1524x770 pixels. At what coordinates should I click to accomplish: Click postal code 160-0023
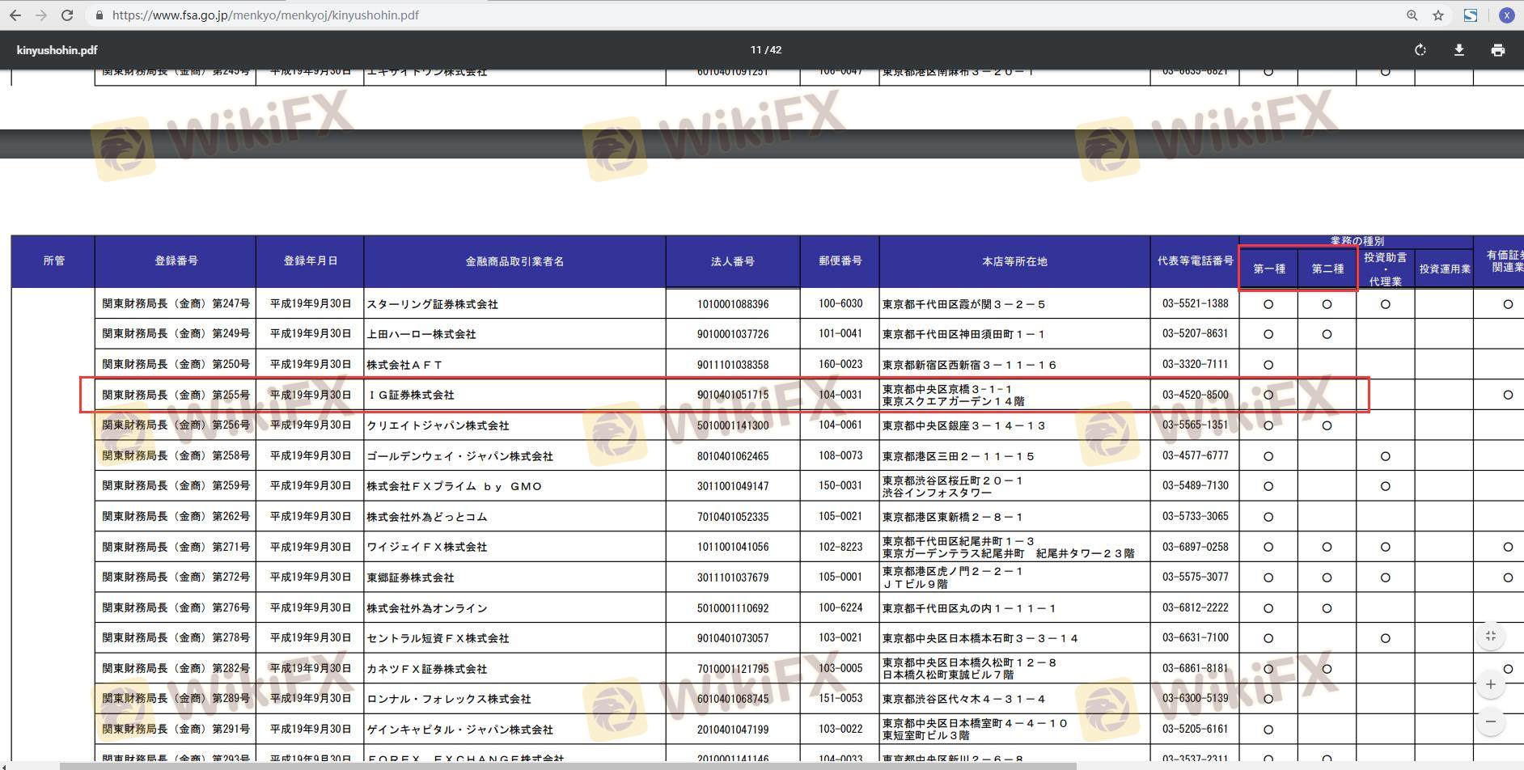[840, 365]
